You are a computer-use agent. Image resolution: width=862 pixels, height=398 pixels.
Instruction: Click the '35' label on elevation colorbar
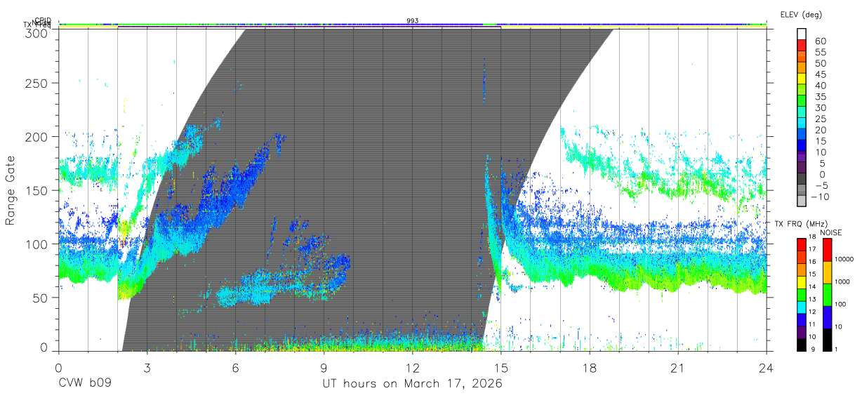click(820, 97)
